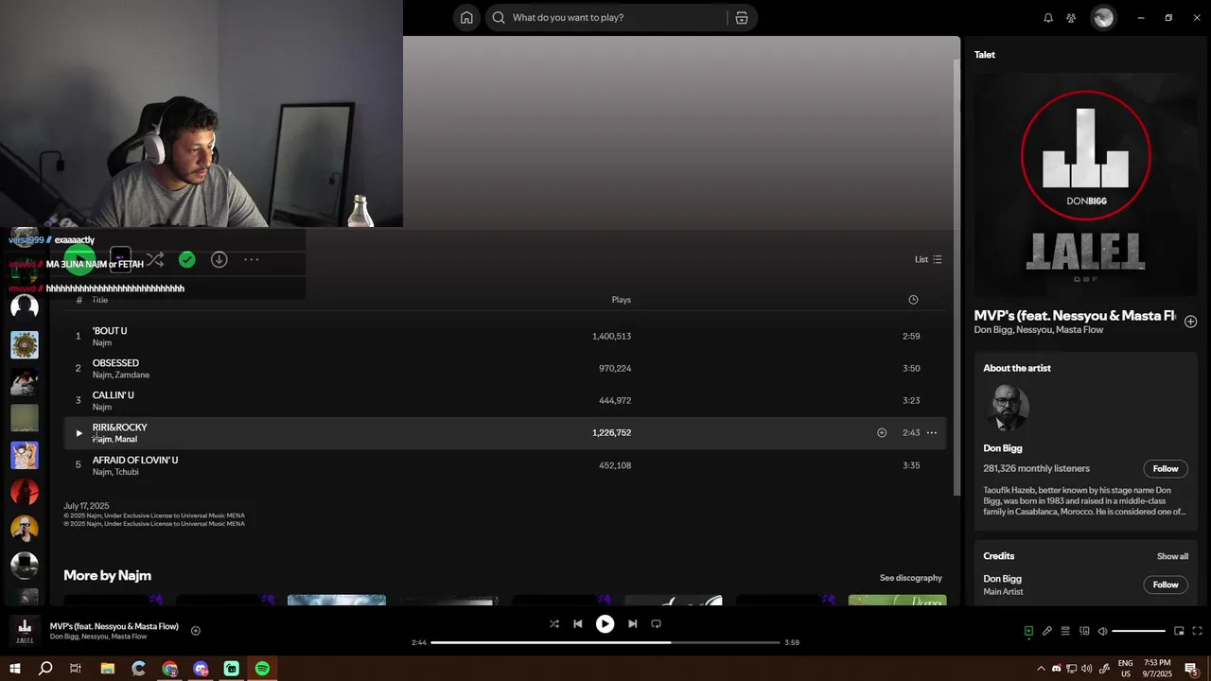
Task: Toggle Now Playing view icon
Action: point(1028,631)
